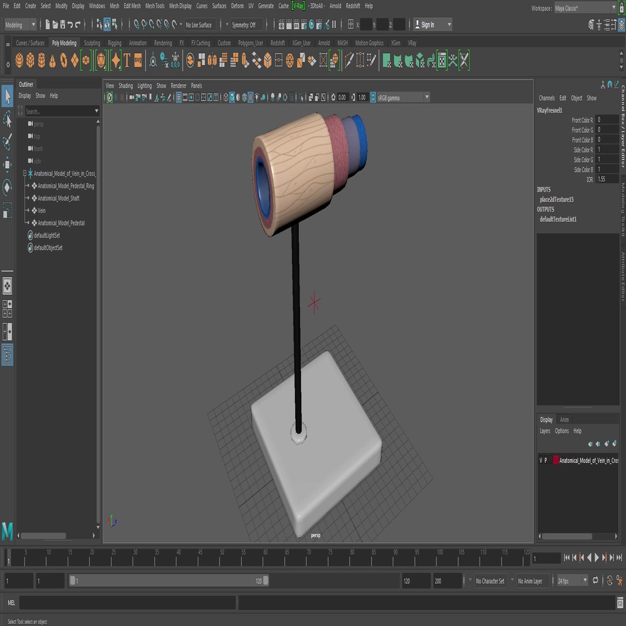Open the Modeling menu set dropdown
626x626 pixels.
click(x=20, y=25)
